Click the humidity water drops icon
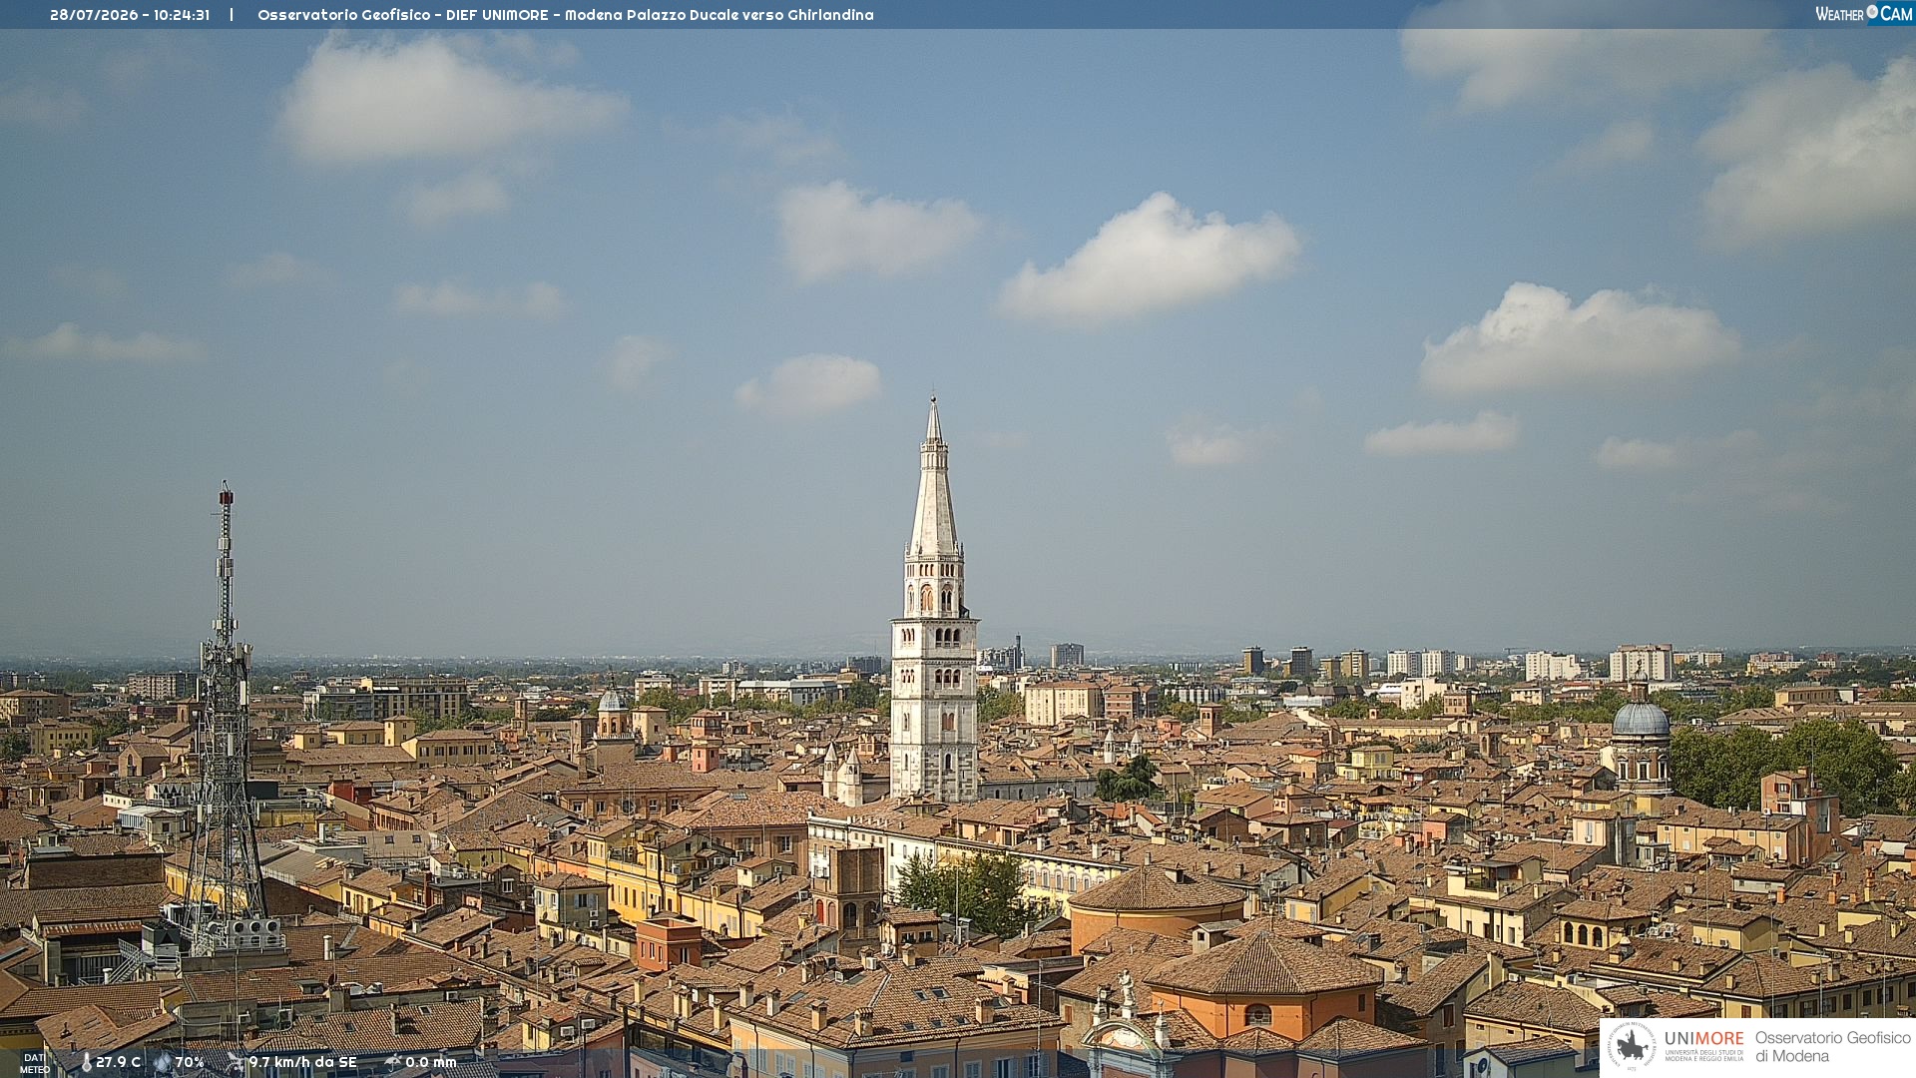 click(162, 1062)
